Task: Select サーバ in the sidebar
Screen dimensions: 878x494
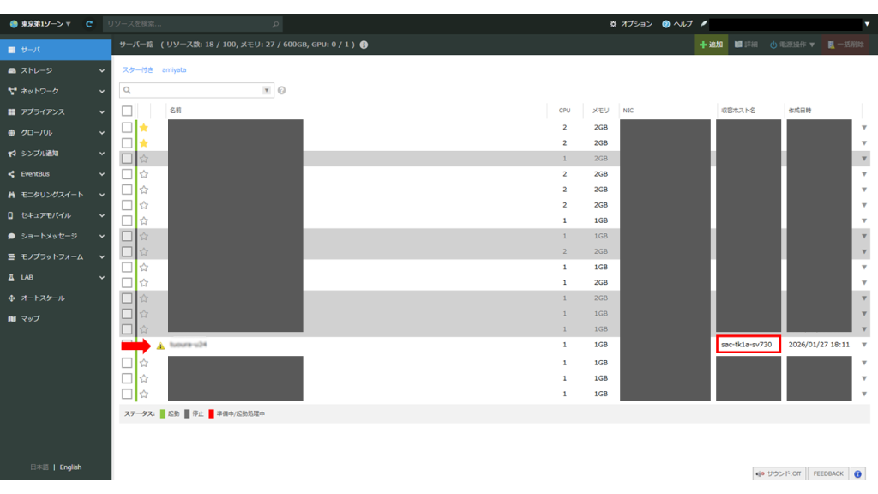Action: 56,50
